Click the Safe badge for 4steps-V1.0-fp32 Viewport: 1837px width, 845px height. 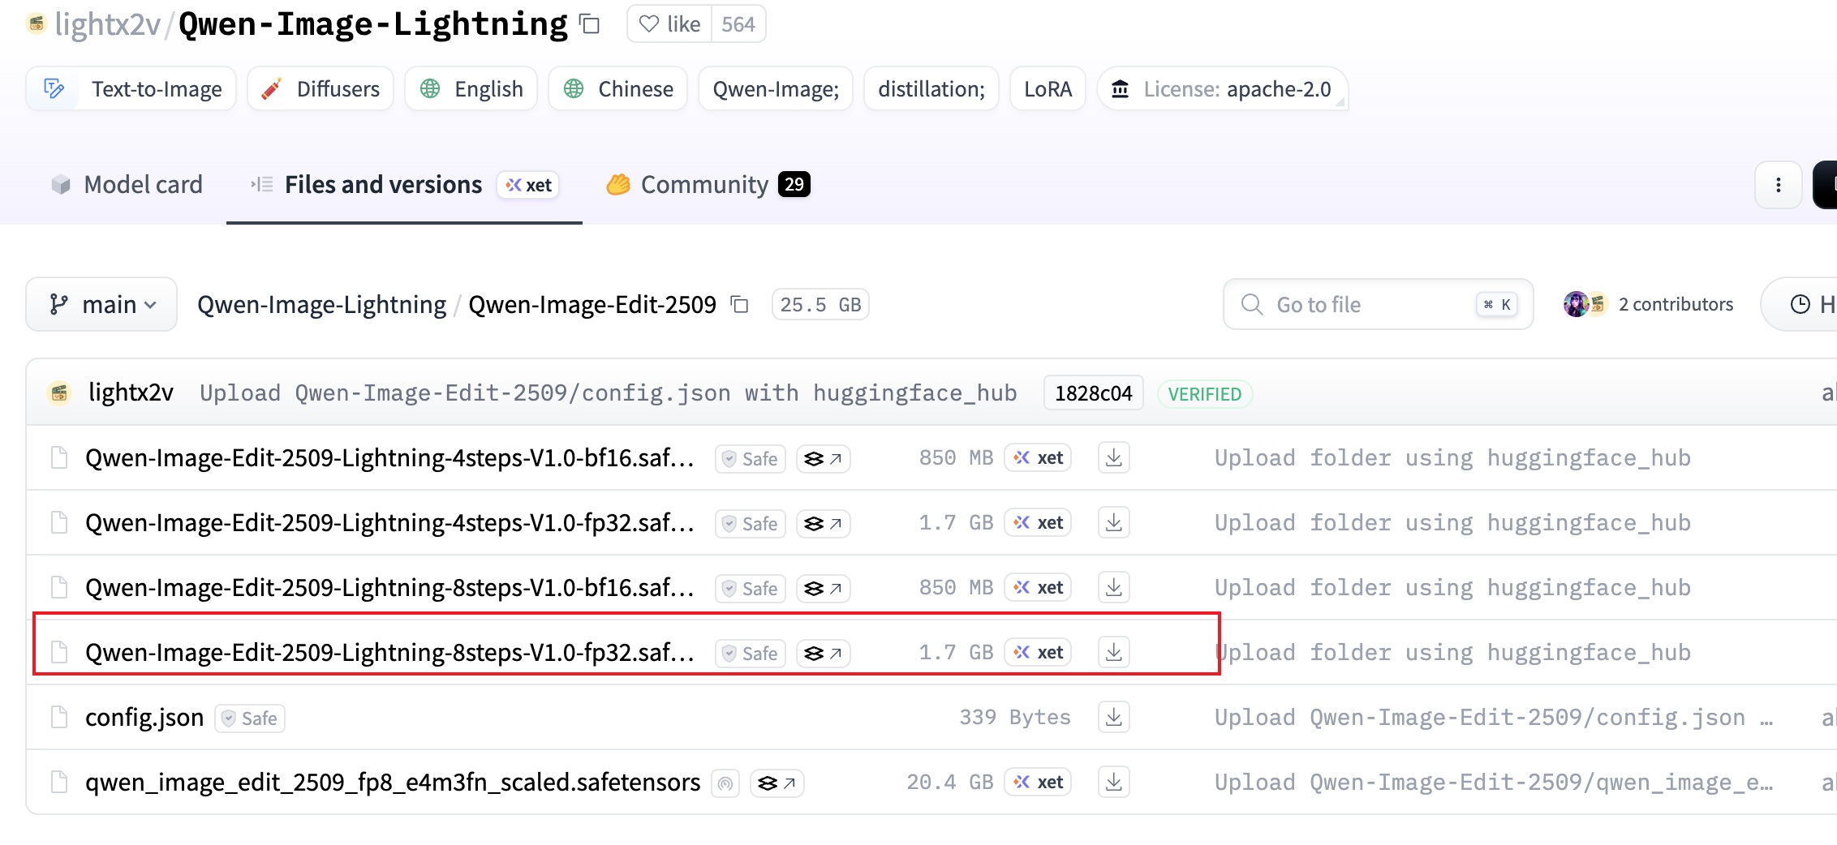(751, 523)
